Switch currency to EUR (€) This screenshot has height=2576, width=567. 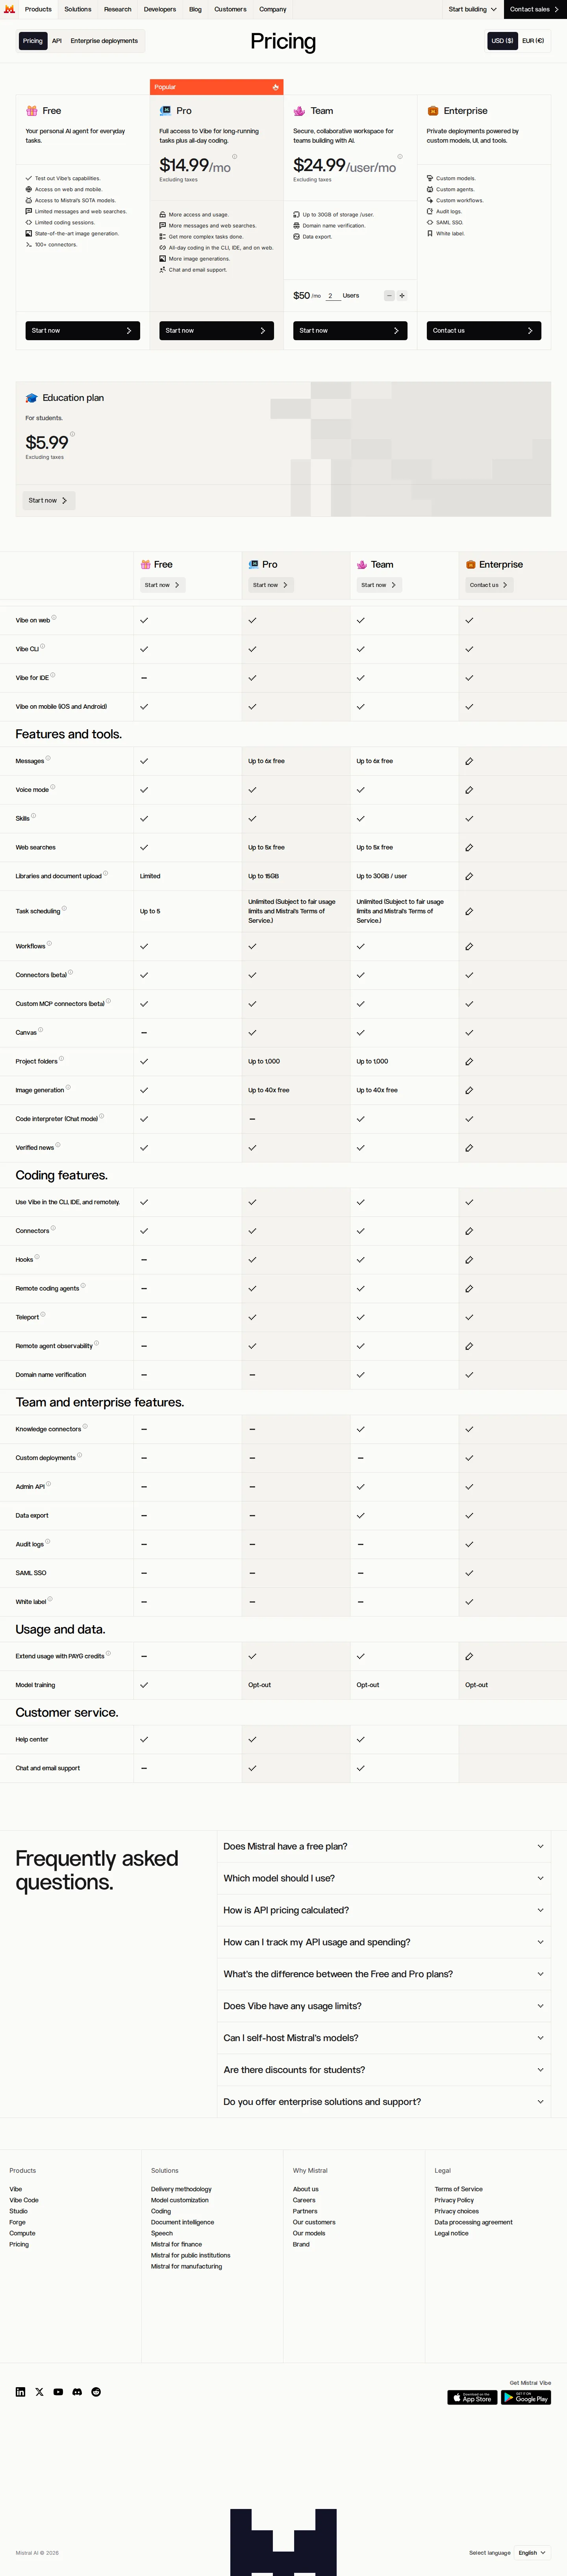click(x=533, y=41)
